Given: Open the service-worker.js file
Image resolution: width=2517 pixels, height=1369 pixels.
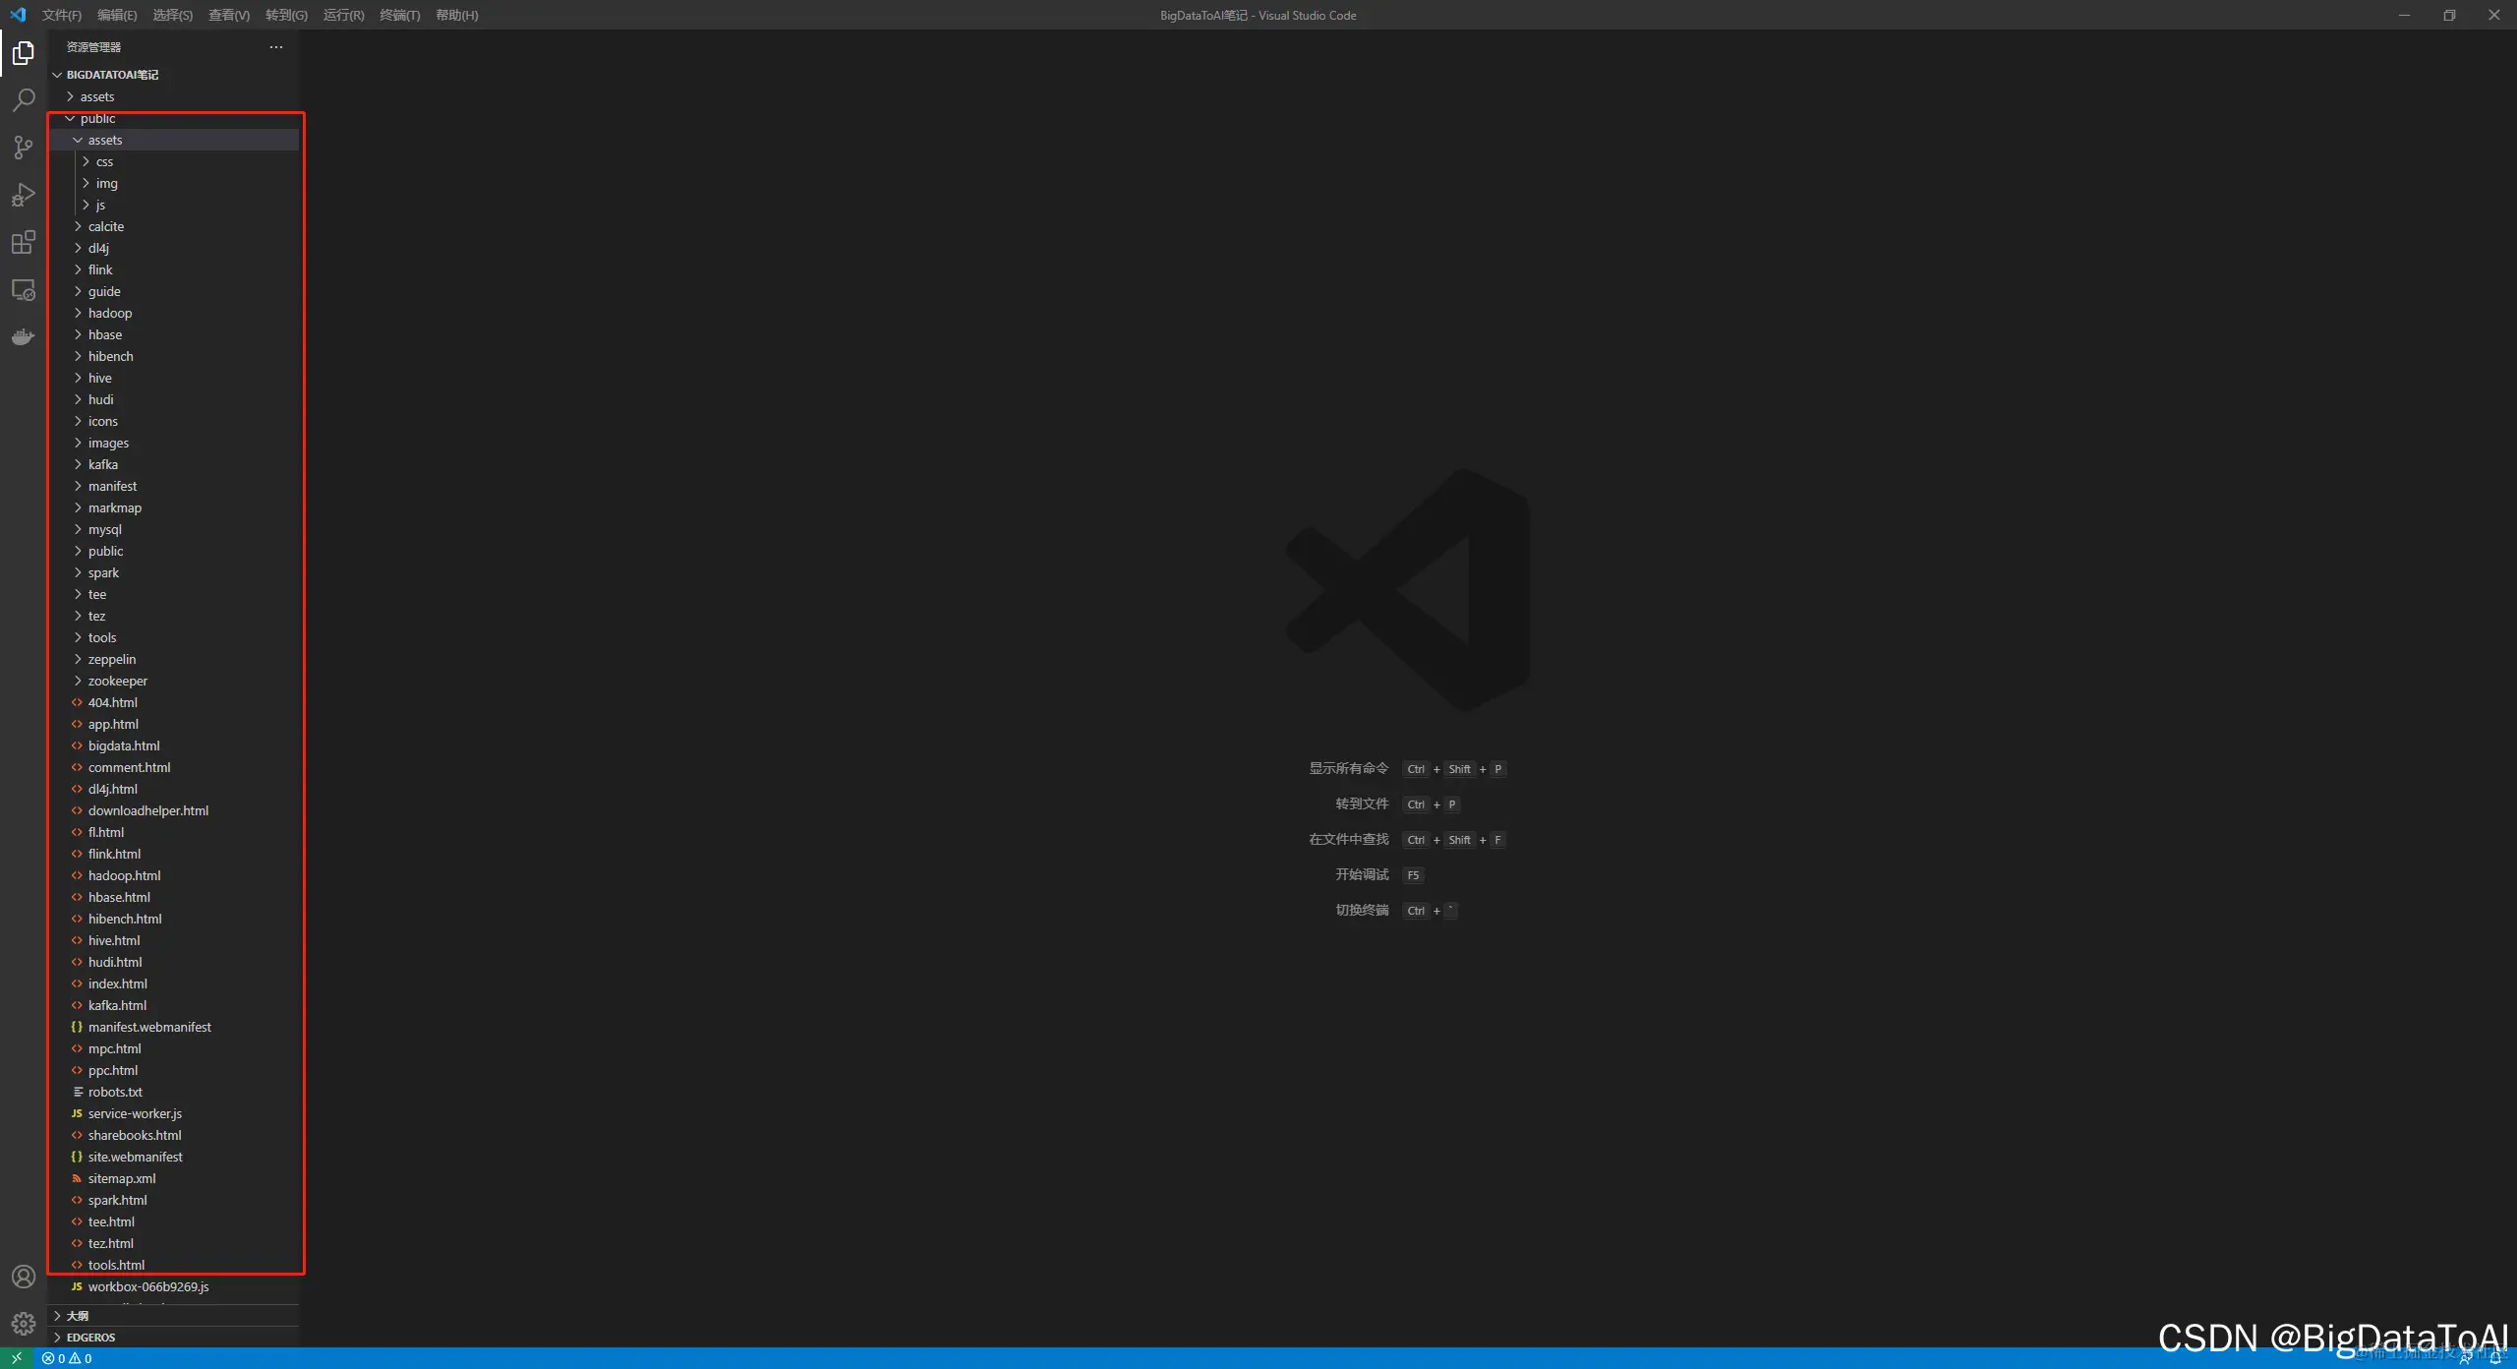Looking at the screenshot, I should 135,1113.
